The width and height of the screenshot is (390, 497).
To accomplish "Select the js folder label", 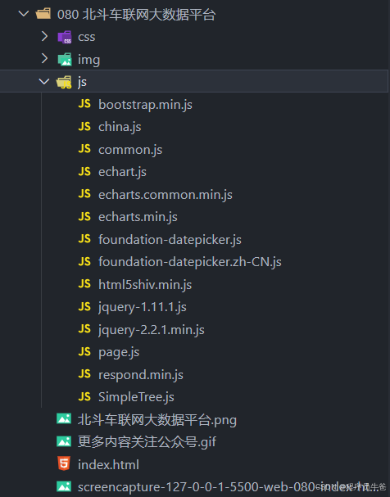I will pyautogui.click(x=82, y=83).
